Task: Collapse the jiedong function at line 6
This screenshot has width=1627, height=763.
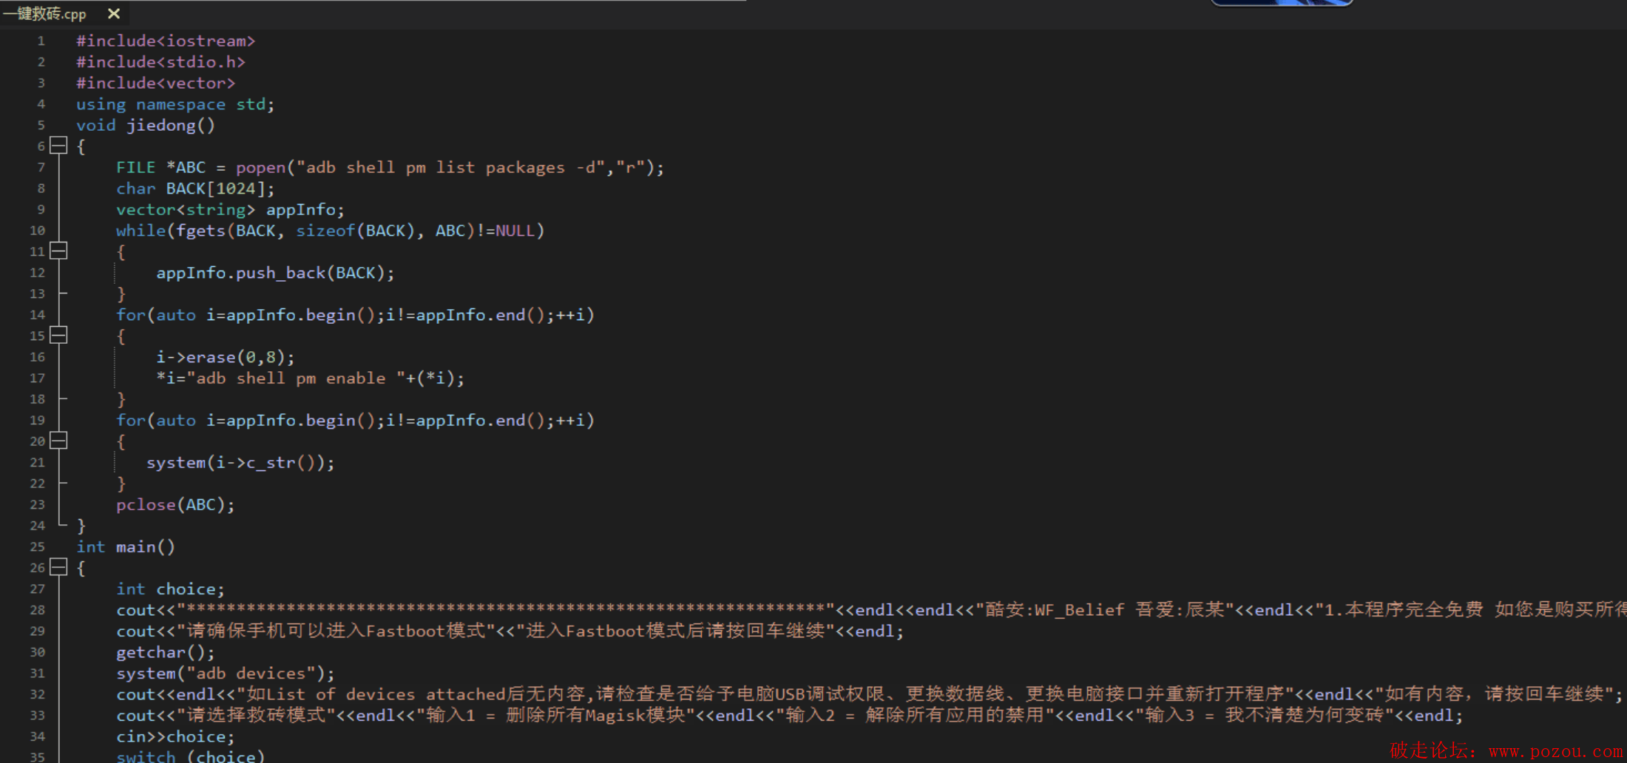Action: 58,146
